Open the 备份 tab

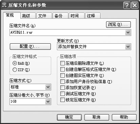coord(60,16)
